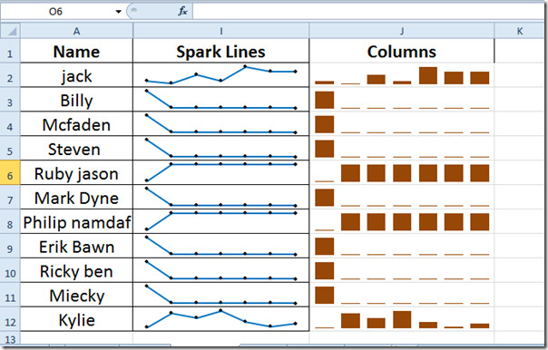The height and width of the screenshot is (350, 548).
Task: Click jack's column sparkline cell
Action: [x=402, y=75]
